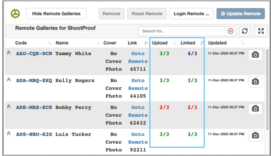The image size is (271, 156).
Task: Open Goto Remote link 44105
Action: (x=138, y=84)
